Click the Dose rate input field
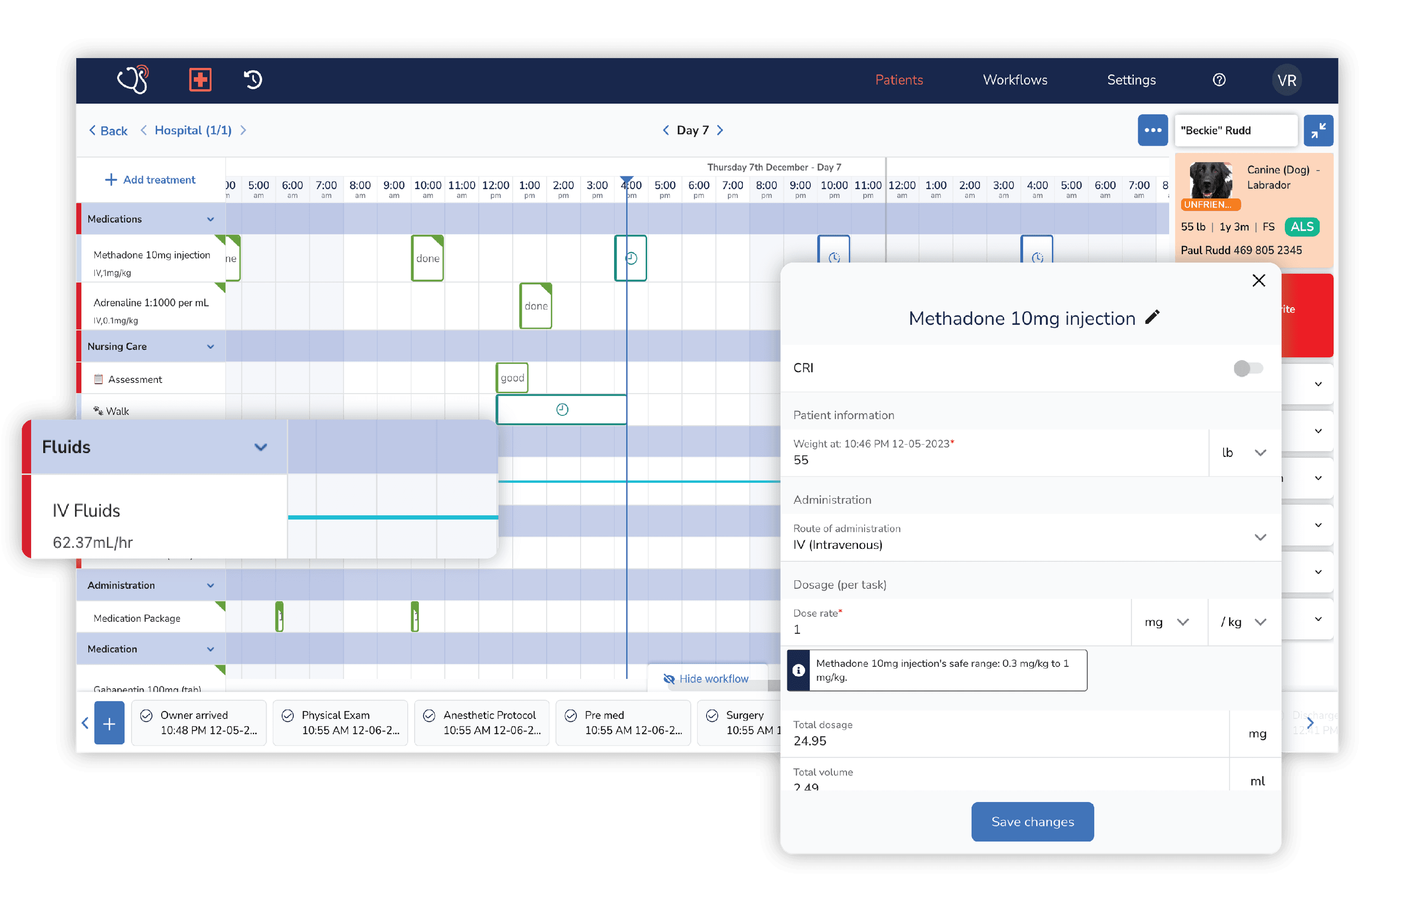 pos(956,623)
